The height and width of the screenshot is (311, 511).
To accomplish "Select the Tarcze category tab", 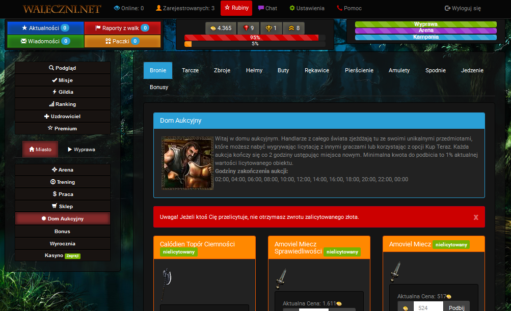I will [191, 70].
